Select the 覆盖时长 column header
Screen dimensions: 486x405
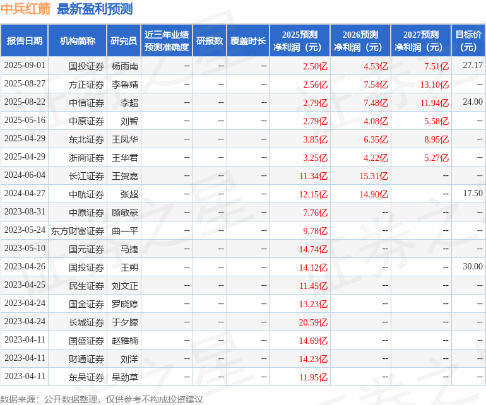tap(248, 40)
